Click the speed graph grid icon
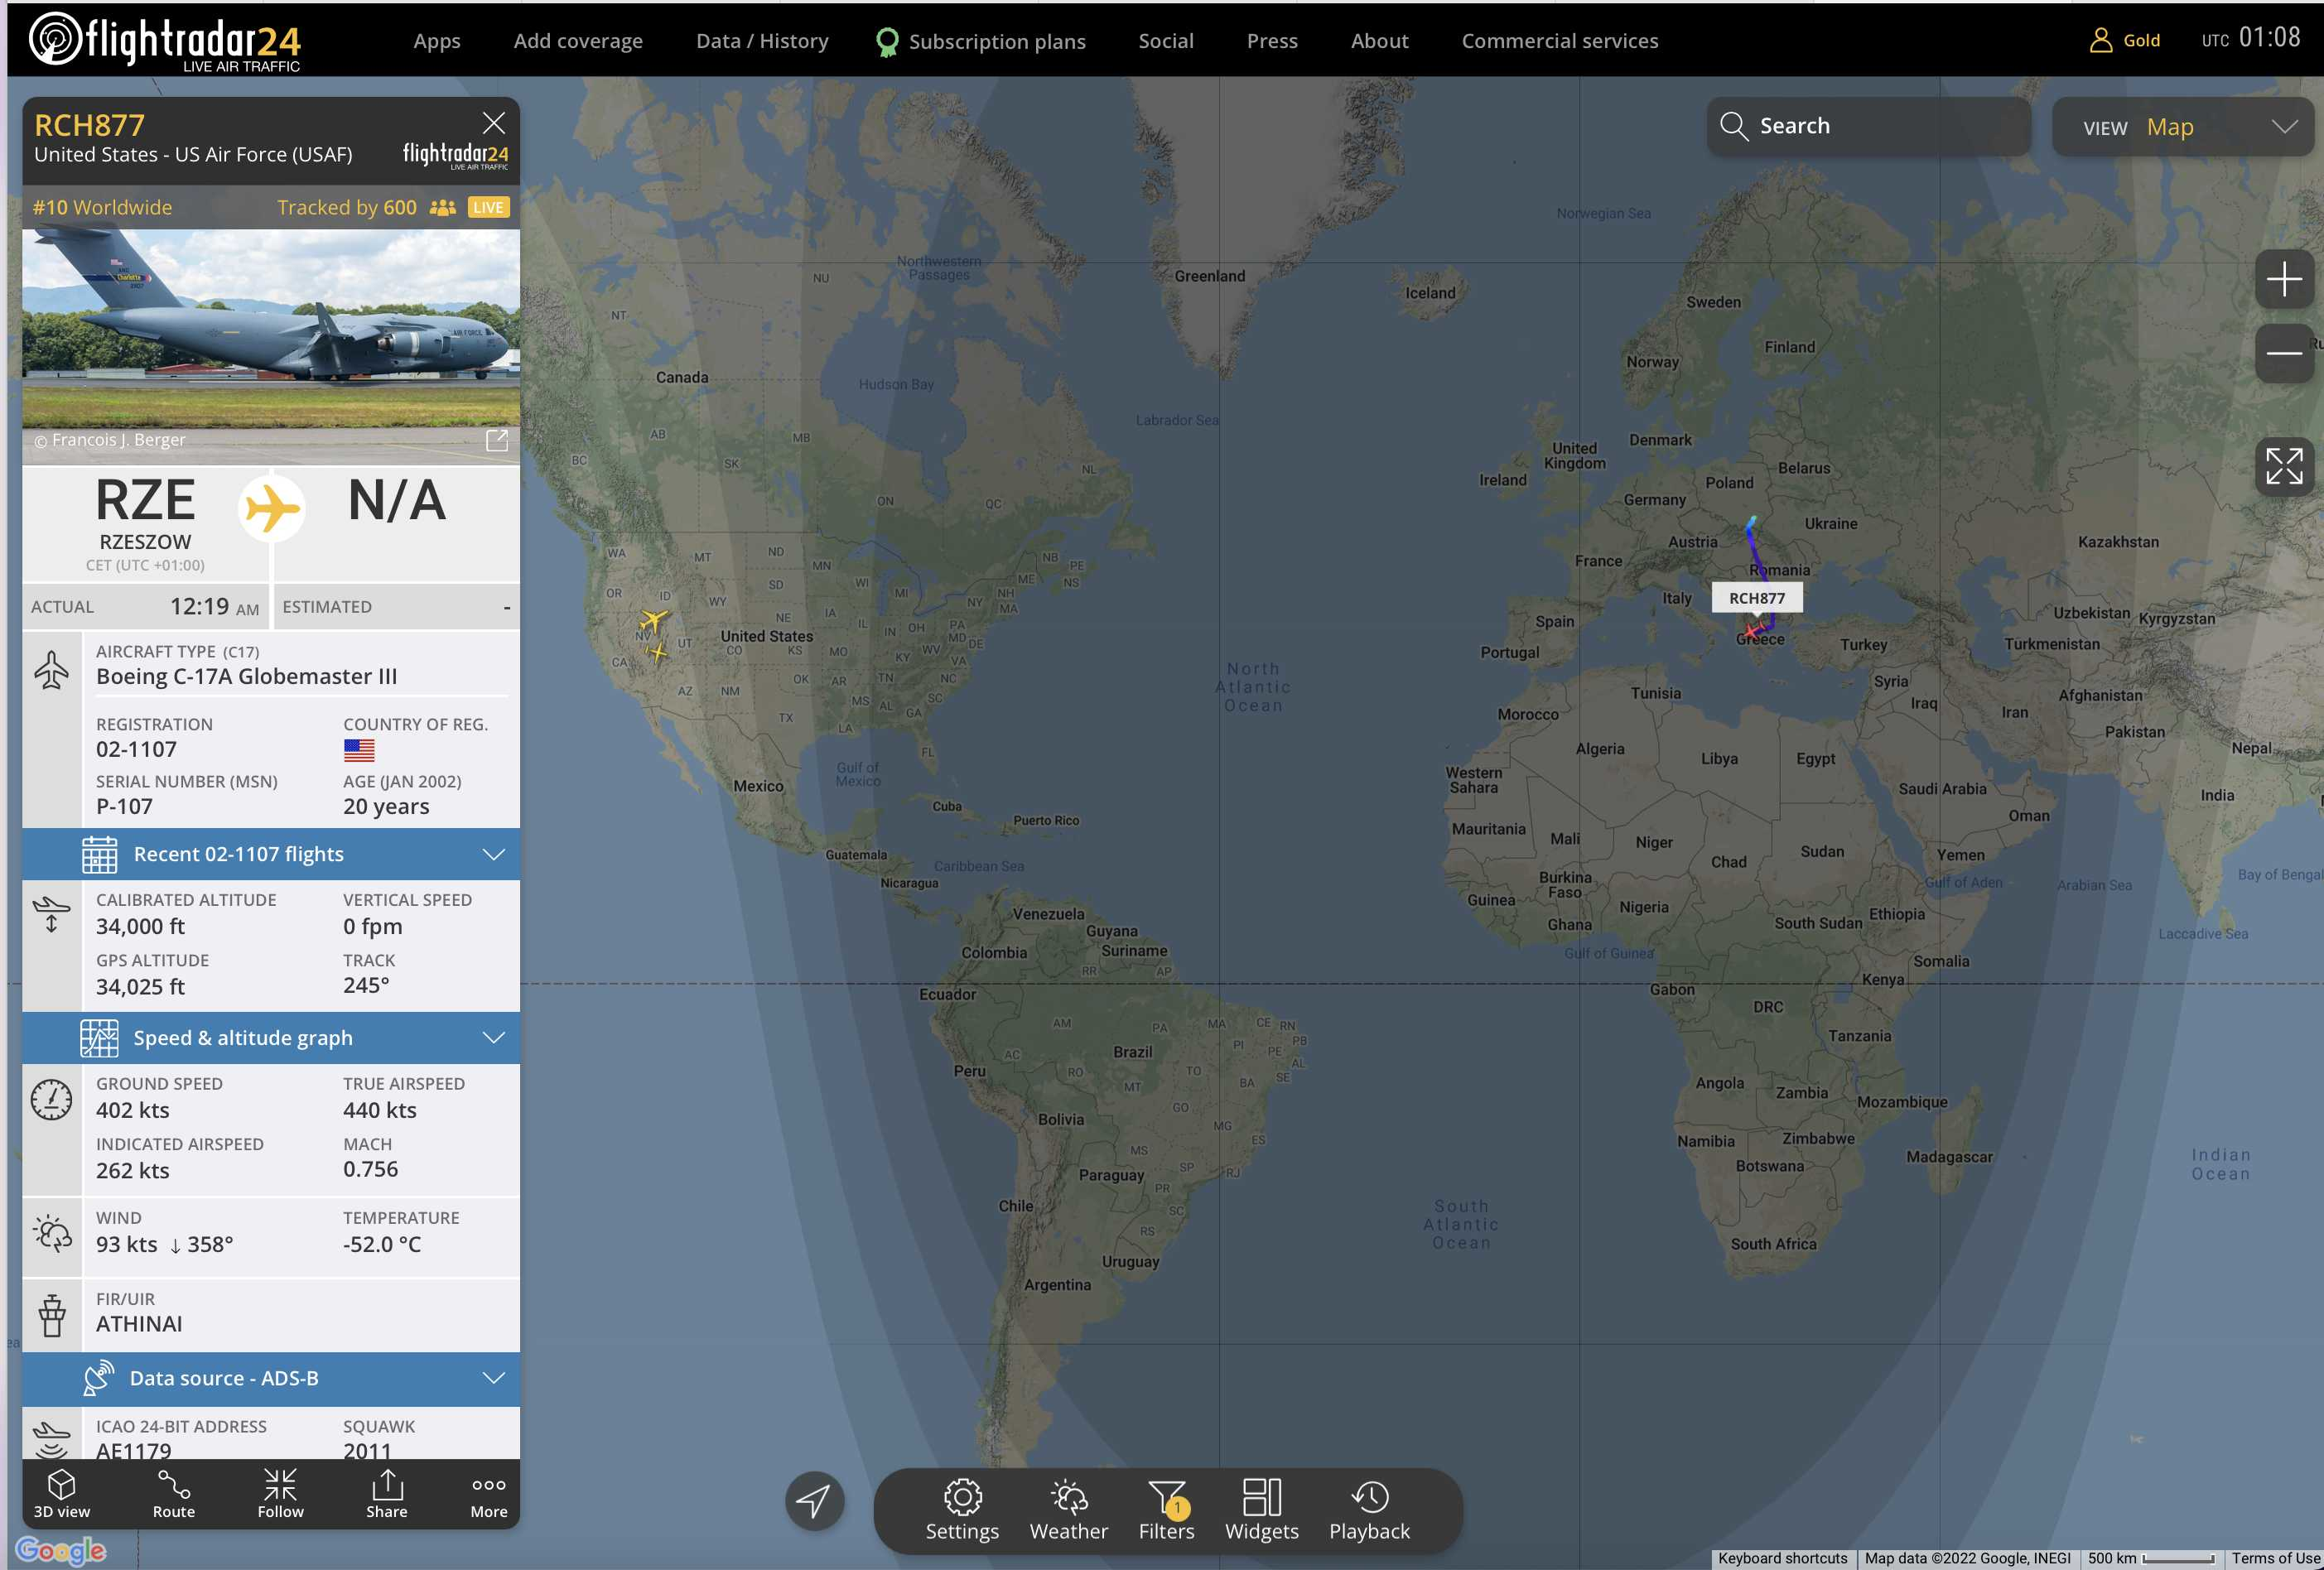 tap(99, 1038)
